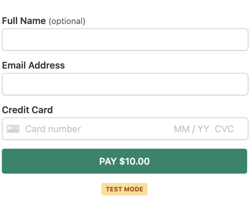This screenshot has height=197, width=249.
Task: Click the (optional) hint beside Full Name
Action: (x=67, y=21)
